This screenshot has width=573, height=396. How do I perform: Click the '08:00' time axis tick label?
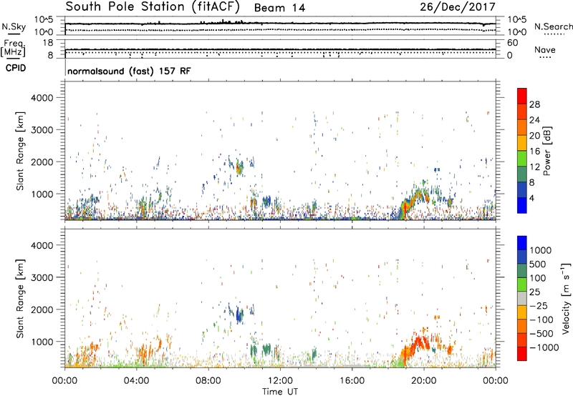pyautogui.click(x=208, y=381)
